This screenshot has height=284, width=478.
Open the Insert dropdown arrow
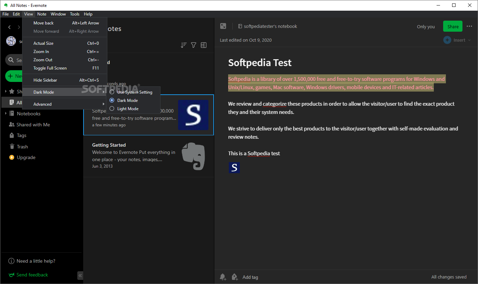click(x=469, y=40)
